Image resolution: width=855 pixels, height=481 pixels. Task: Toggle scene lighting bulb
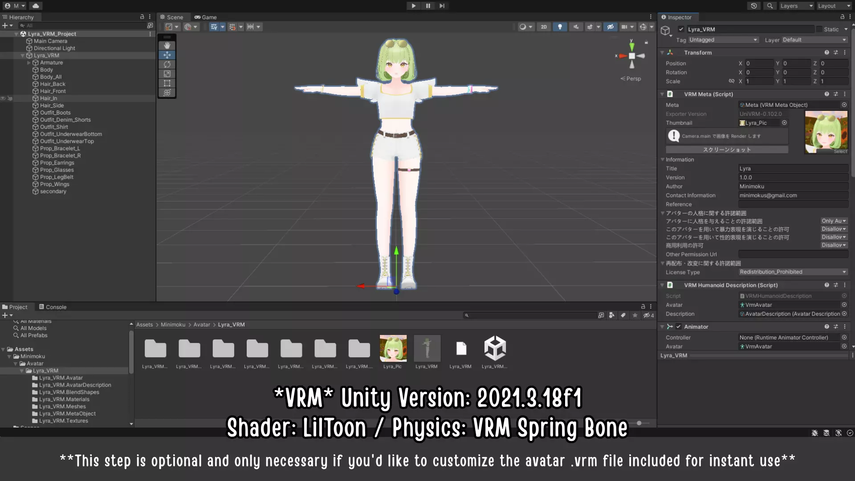click(x=560, y=27)
